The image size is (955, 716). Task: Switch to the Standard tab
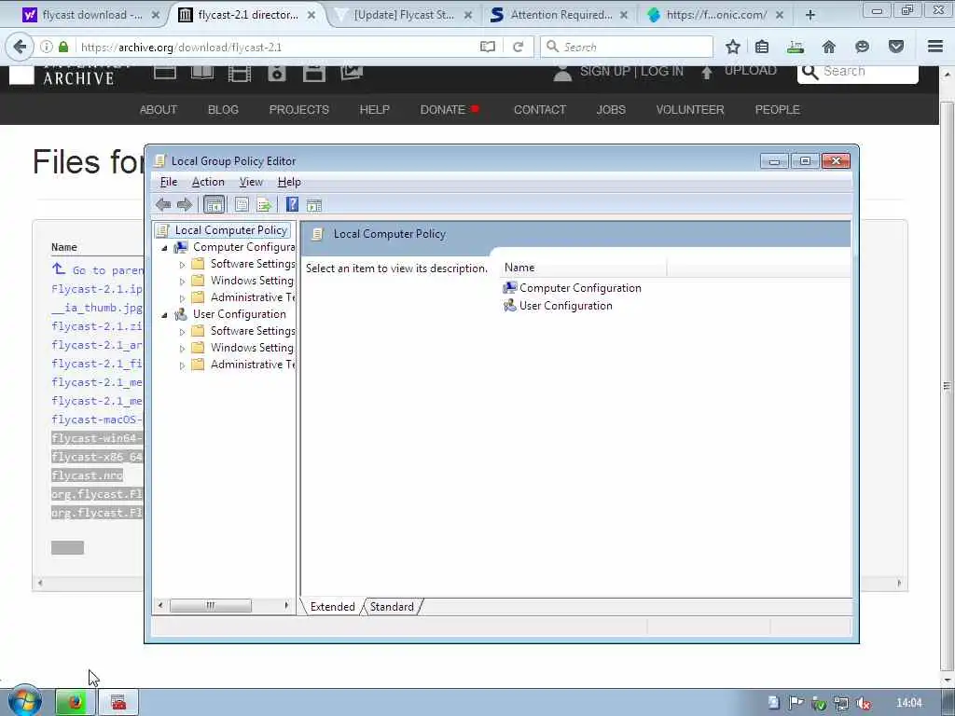click(x=392, y=606)
